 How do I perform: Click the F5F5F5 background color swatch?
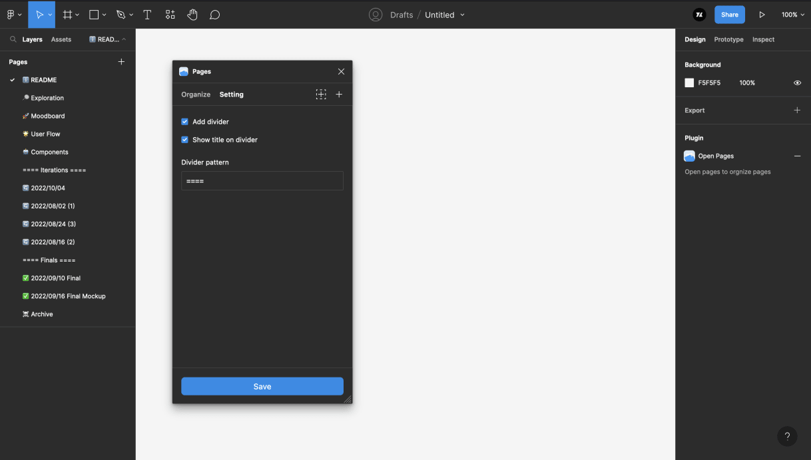(689, 83)
